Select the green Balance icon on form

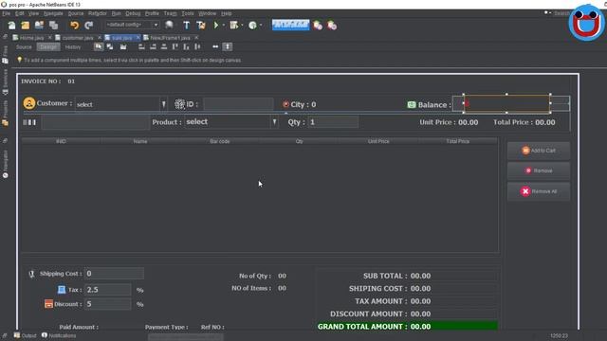(412, 104)
